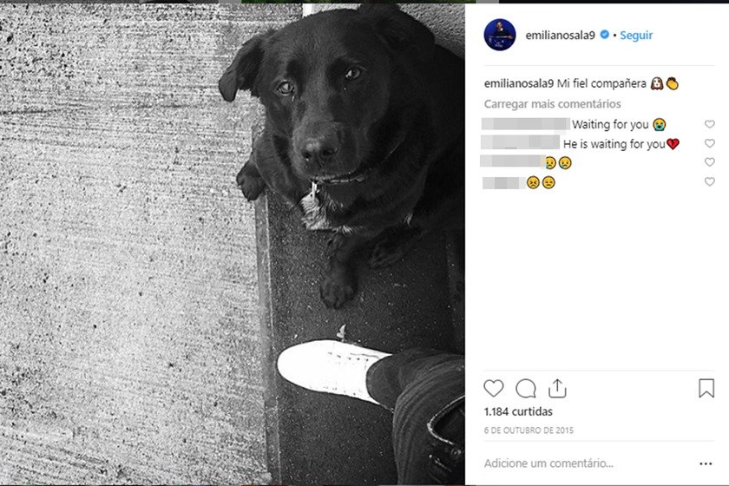The image size is (729, 486).
Task: Focus the 'Adicione um comentário' field
Action: 548,463
